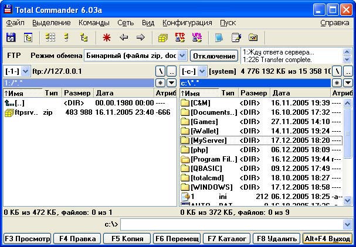Open the Пуск menu
The height and width of the screenshot is (247, 356).
click(228, 23)
